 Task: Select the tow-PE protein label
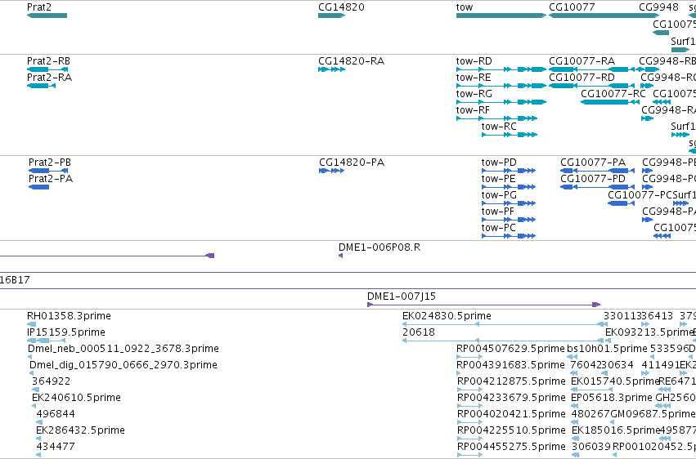498,179
